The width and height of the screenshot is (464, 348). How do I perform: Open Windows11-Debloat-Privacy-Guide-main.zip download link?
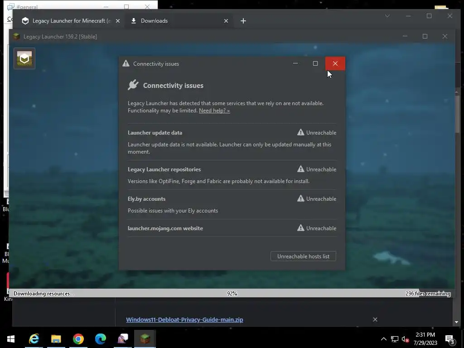(185, 319)
